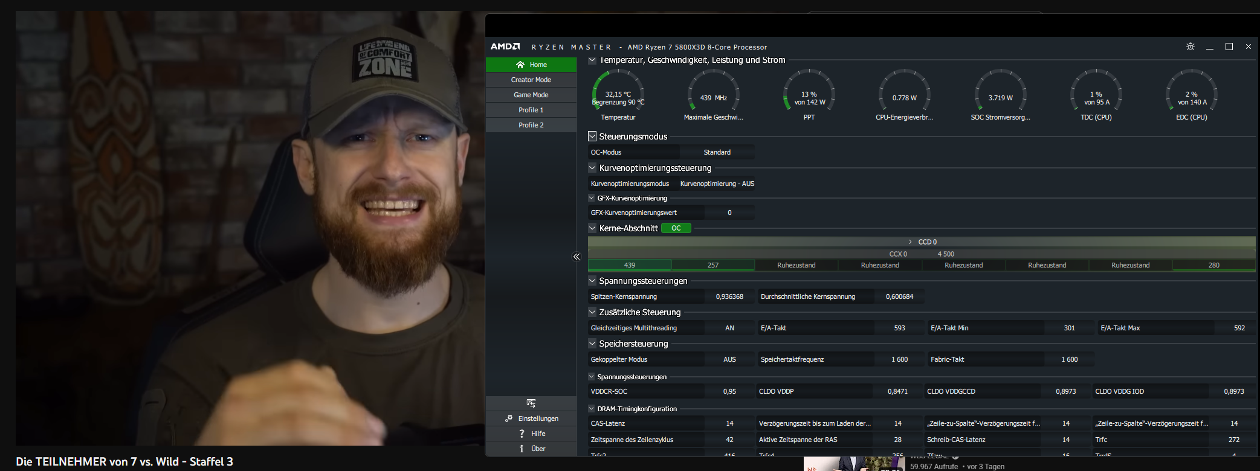This screenshot has width=1260, height=471.
Task: Click the Hilfe question mark icon
Action: tap(522, 434)
